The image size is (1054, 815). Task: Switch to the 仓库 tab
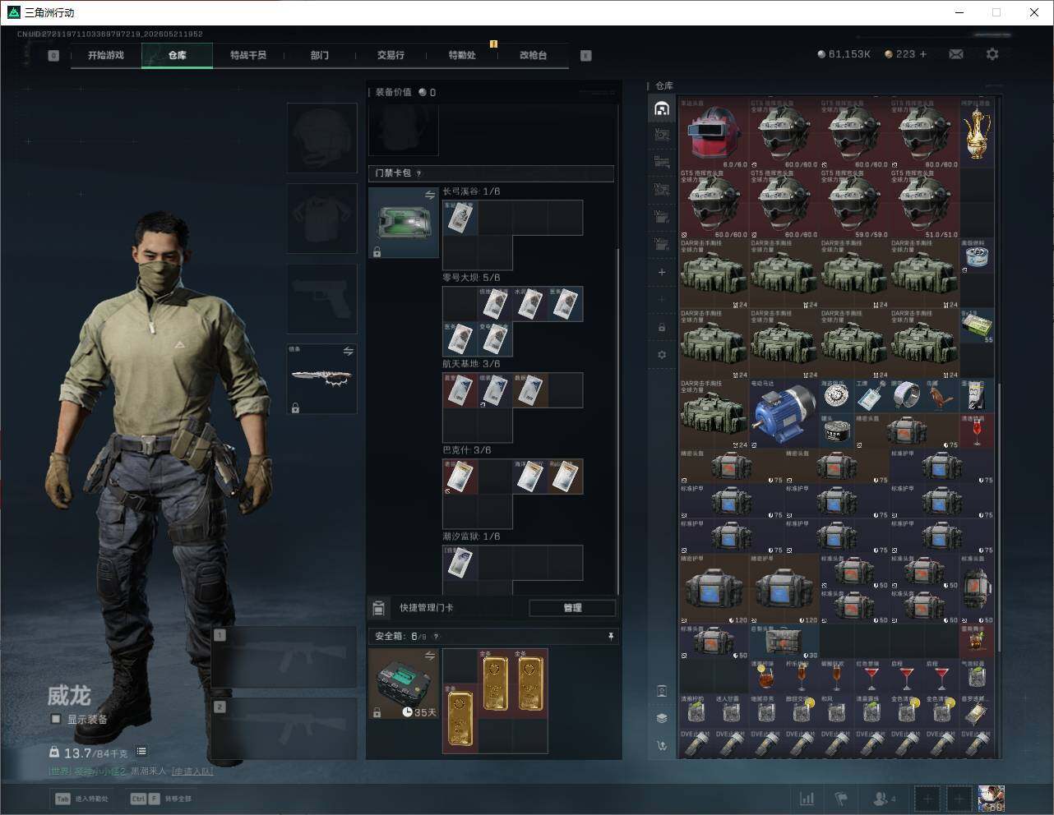coord(178,55)
